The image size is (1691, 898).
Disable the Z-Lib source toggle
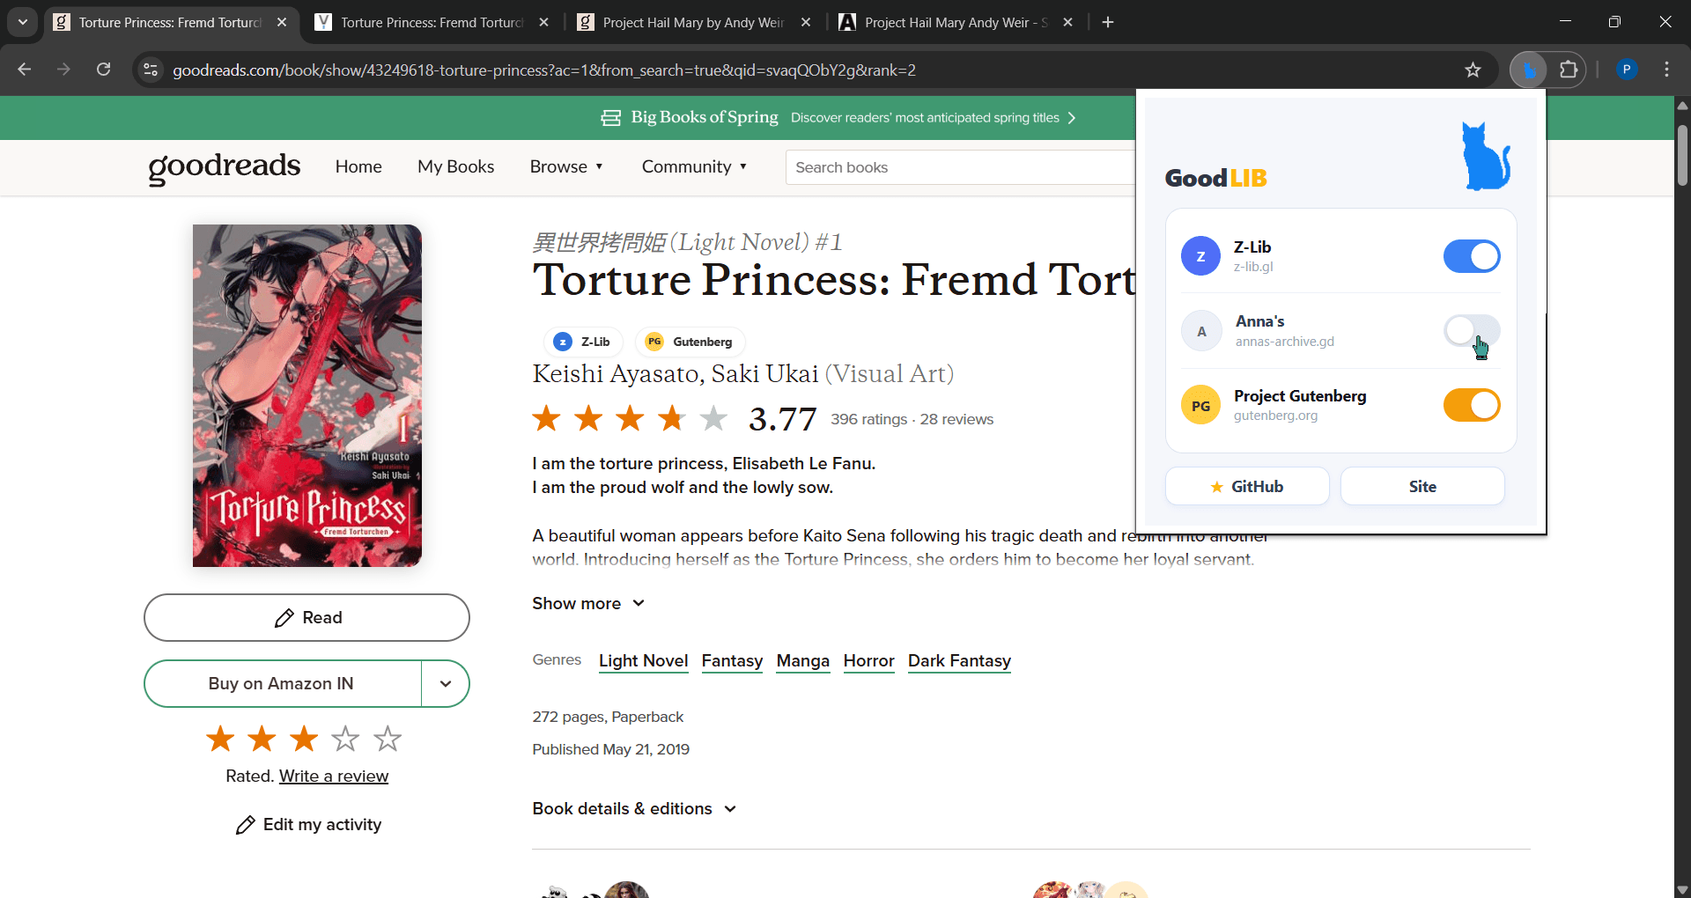(1470, 255)
